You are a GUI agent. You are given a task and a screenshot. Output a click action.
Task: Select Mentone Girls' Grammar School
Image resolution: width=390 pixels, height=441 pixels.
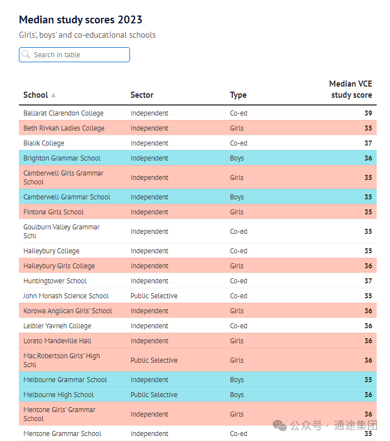(x=59, y=414)
